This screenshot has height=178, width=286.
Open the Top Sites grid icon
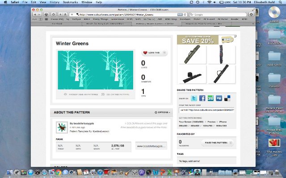[46, 19]
